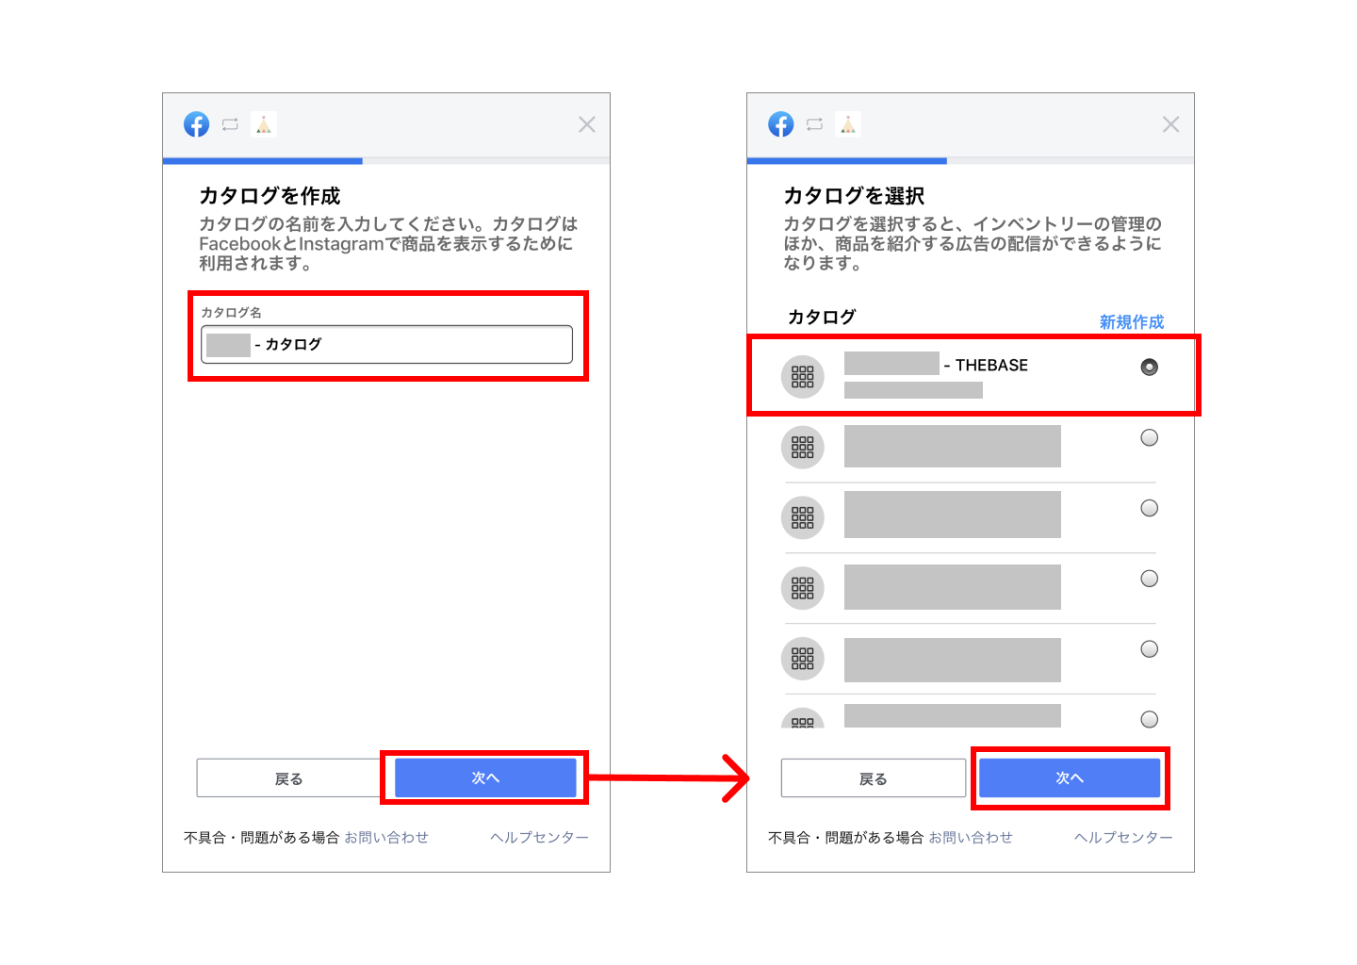Open お問い合わせ in the left dialog footer

pyautogui.click(x=387, y=836)
